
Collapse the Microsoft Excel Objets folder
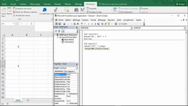tap(58, 37)
